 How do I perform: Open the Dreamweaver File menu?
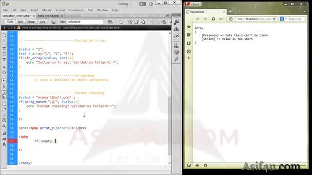[5, 10]
